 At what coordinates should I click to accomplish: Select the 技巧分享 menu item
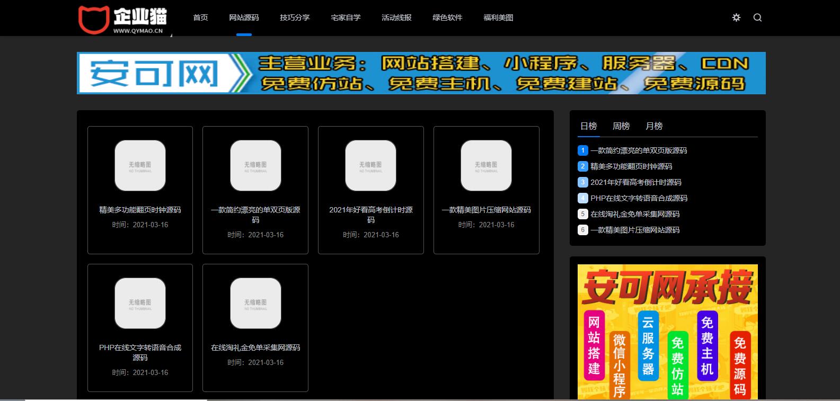295,17
